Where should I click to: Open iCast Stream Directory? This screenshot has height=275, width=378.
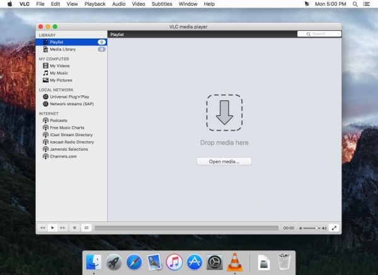point(71,135)
